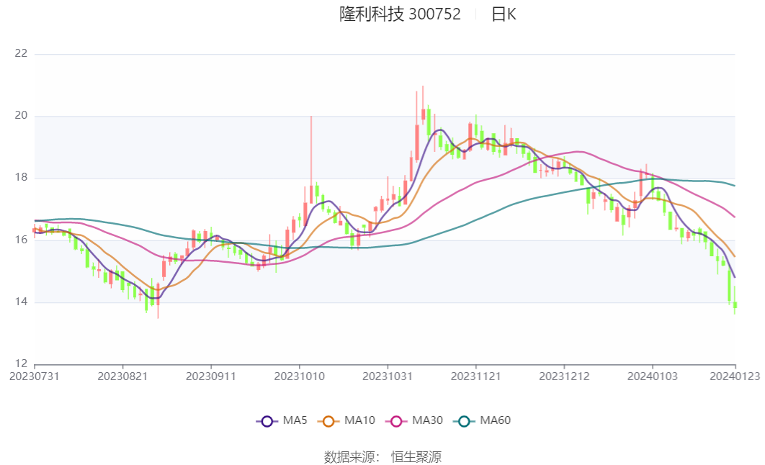The width and height of the screenshot is (765, 465).
Task: Select the 20231121 date axis label
Action: 475,376
